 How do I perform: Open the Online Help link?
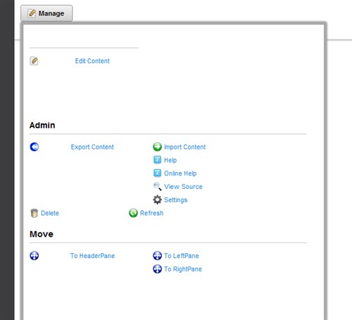[180, 173]
